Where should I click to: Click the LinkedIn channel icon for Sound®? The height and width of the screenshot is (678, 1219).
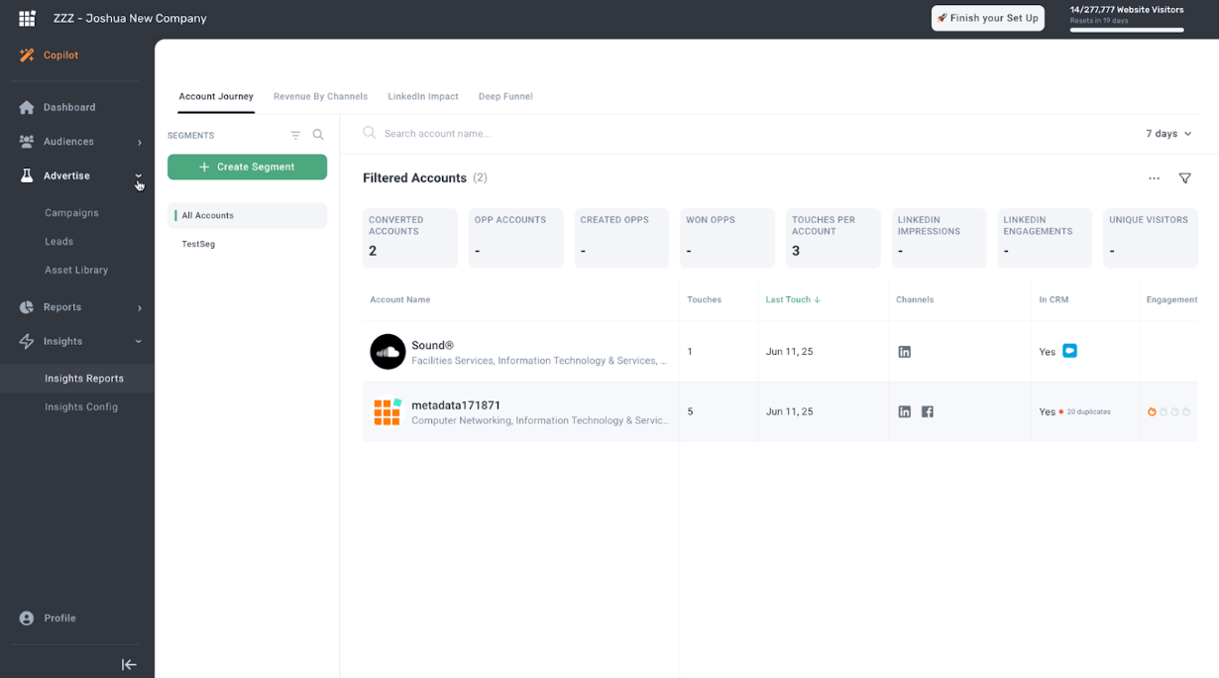click(905, 351)
